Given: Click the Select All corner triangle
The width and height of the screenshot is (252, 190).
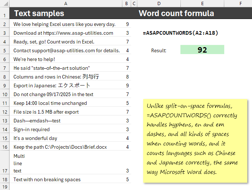Looking at the screenshot, I should coord(5,3).
